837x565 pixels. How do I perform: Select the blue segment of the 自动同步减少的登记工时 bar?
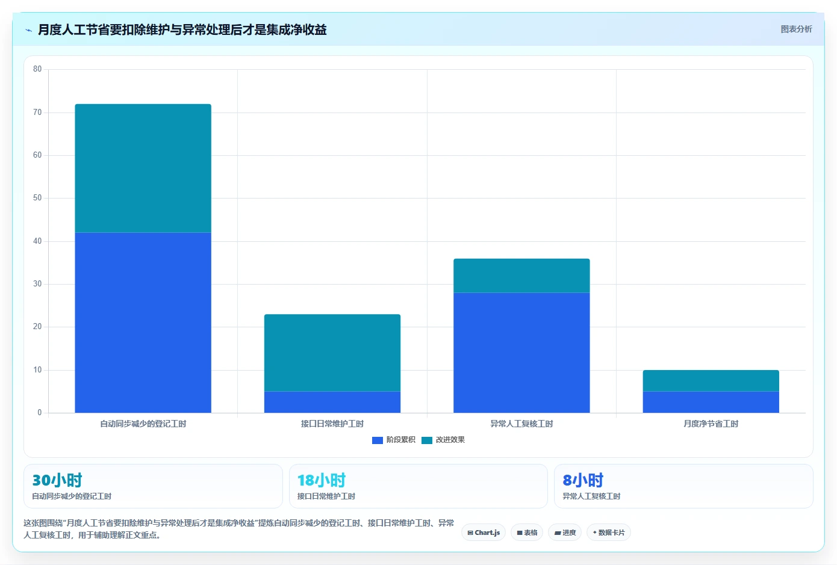pyautogui.click(x=143, y=323)
